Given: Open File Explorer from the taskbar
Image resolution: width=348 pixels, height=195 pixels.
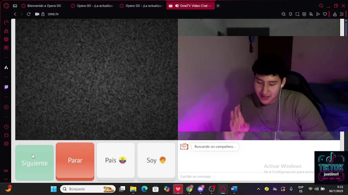Looking at the screenshot, I should [133, 189].
